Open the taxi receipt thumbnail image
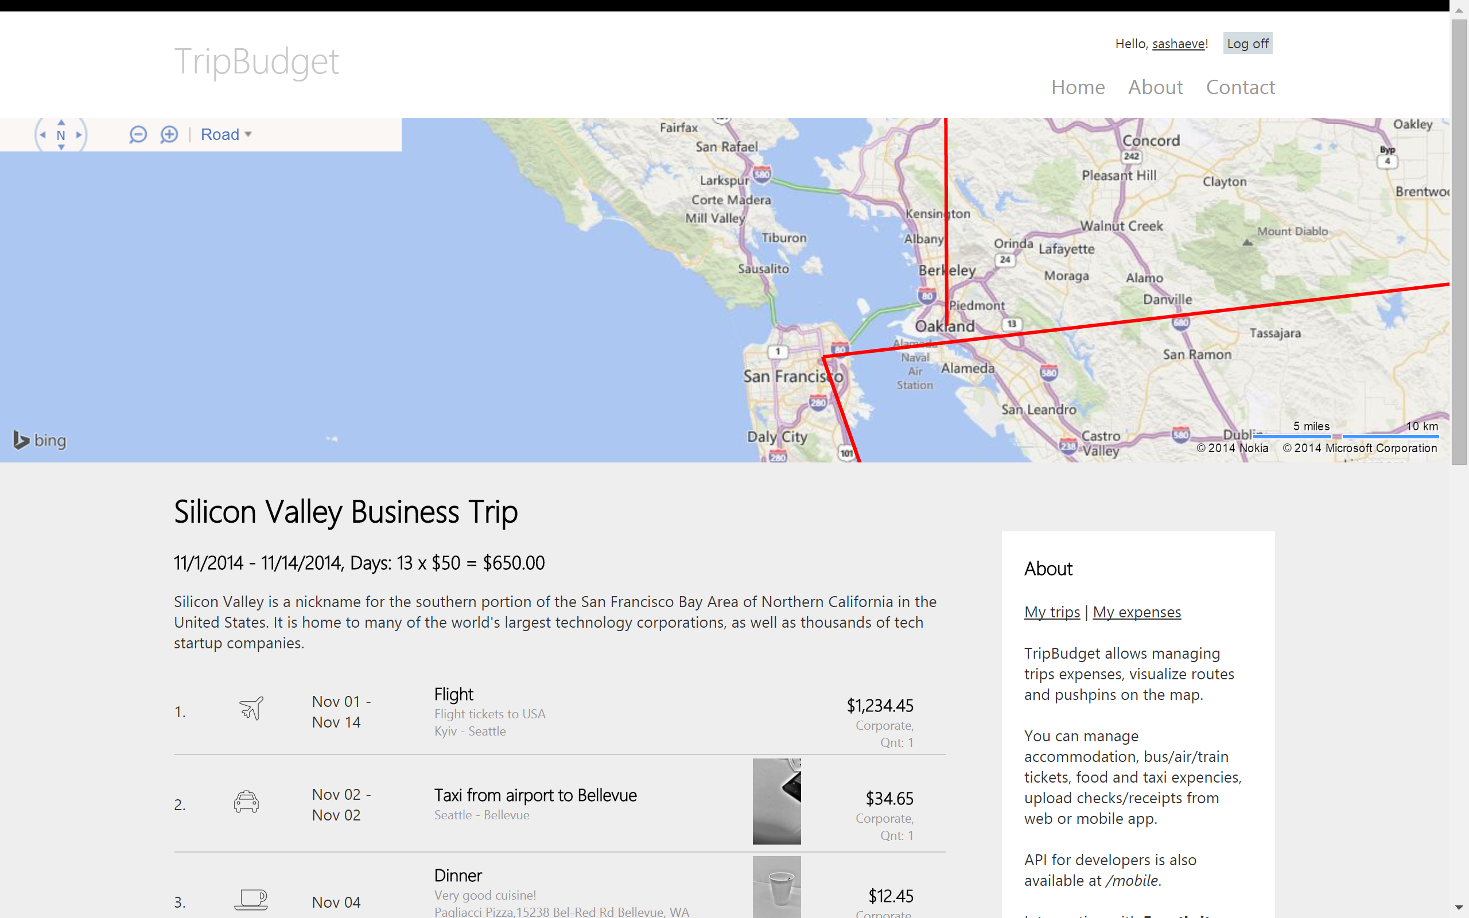 tap(776, 801)
